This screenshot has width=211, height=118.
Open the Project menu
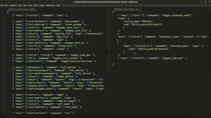42,6
